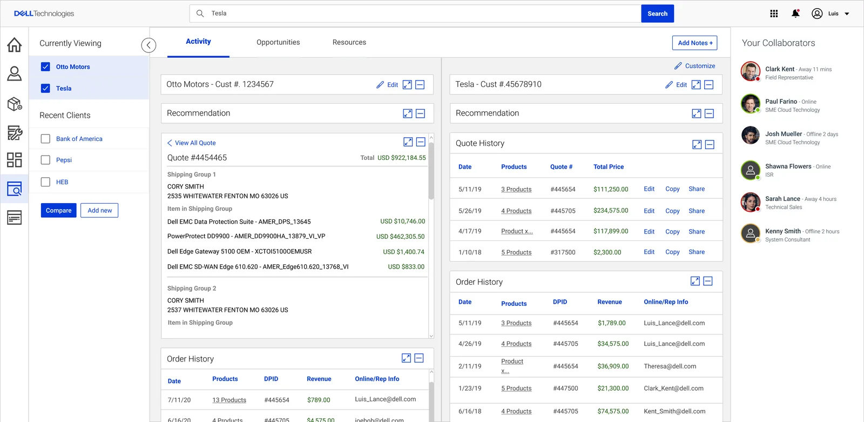Edit the Otto Motors customer card
Screen dimensions: 864x422
387,85
